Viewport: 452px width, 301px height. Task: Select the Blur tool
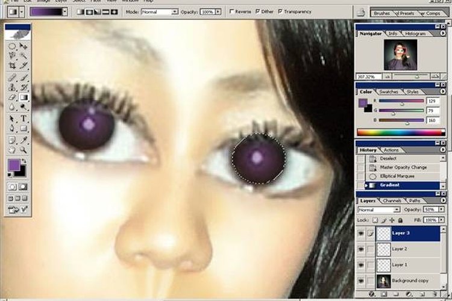point(12,107)
